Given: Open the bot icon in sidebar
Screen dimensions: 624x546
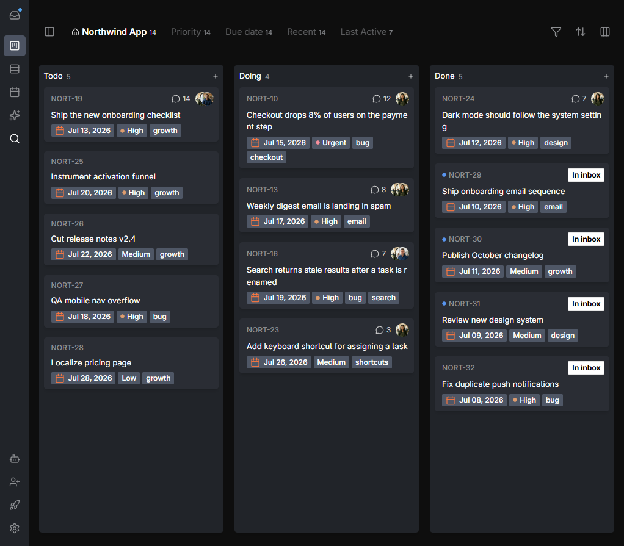Looking at the screenshot, I should coord(15,459).
